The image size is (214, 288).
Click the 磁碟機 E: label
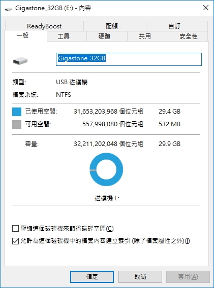(x=107, y=198)
